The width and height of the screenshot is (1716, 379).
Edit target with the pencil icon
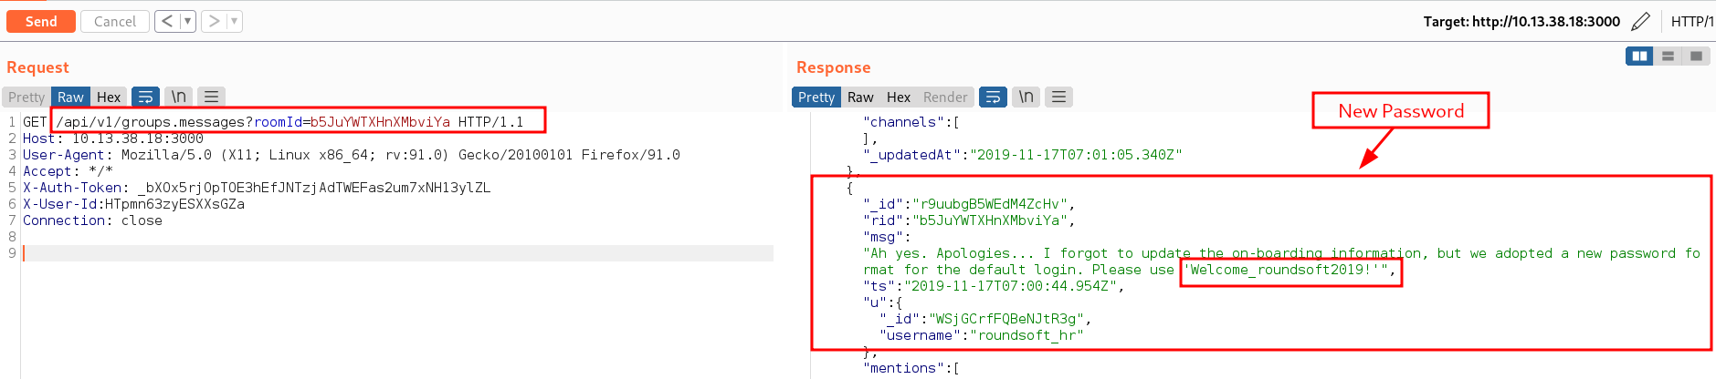click(x=1641, y=21)
